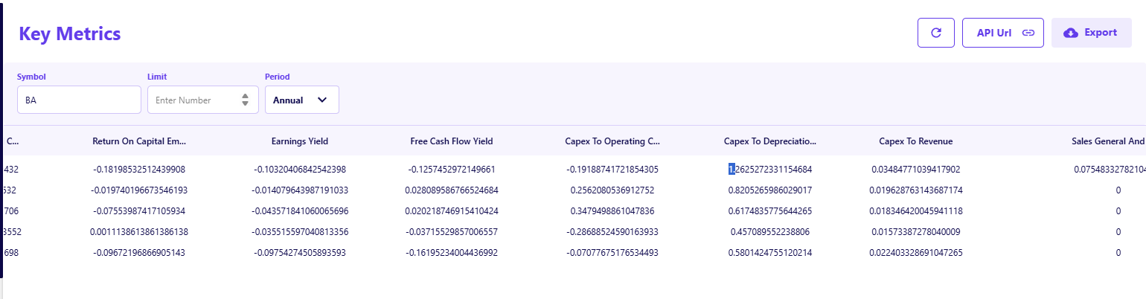Click the Limit Enter Number field
This screenshot has width=1146, height=299.
click(x=193, y=100)
